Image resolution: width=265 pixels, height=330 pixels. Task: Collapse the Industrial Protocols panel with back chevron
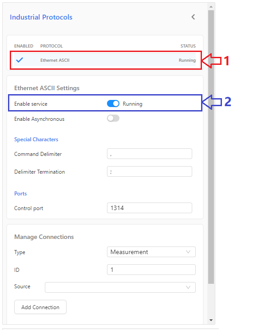[x=193, y=17]
